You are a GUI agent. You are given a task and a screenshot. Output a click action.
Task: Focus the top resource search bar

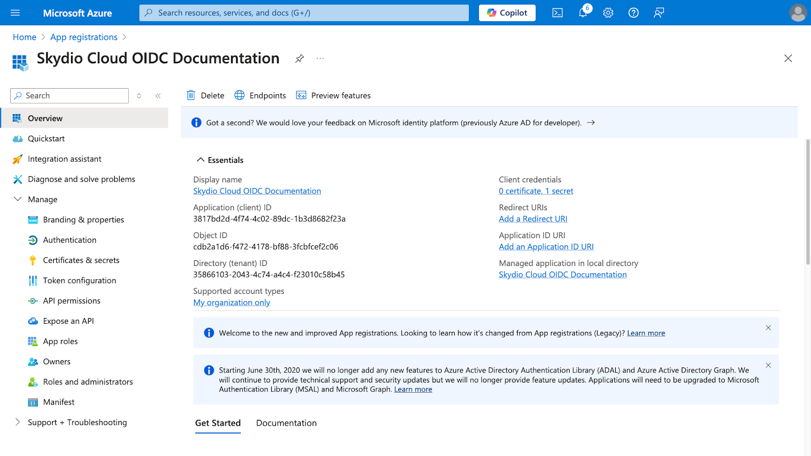point(304,13)
